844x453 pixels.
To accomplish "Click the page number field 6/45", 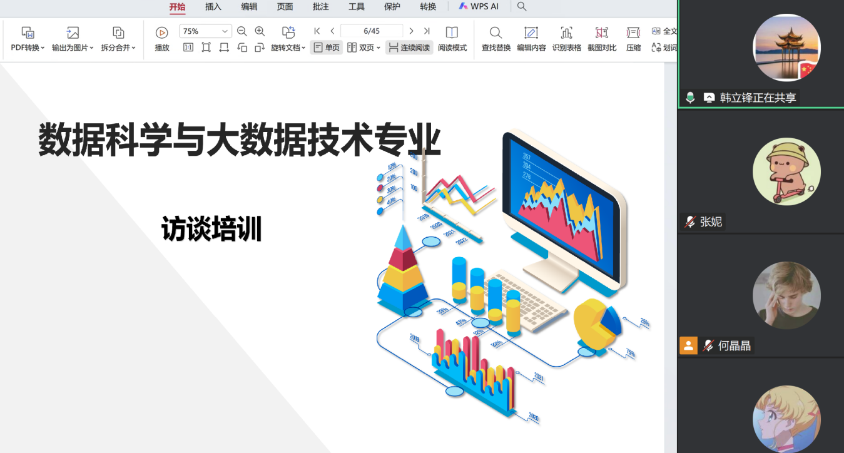I will pyautogui.click(x=372, y=31).
